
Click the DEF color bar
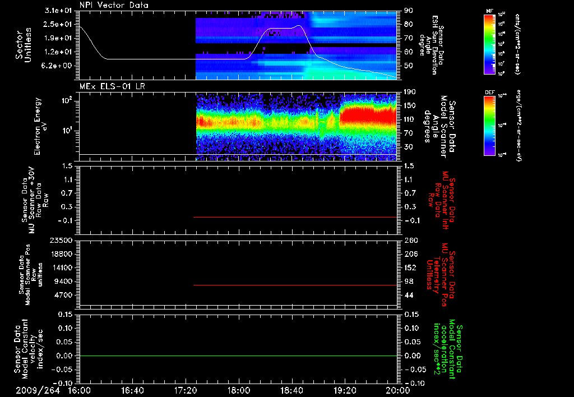click(x=490, y=126)
